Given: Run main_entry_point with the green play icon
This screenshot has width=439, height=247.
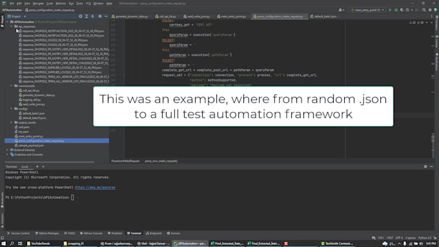Looking at the screenshot, I should tap(390, 10).
